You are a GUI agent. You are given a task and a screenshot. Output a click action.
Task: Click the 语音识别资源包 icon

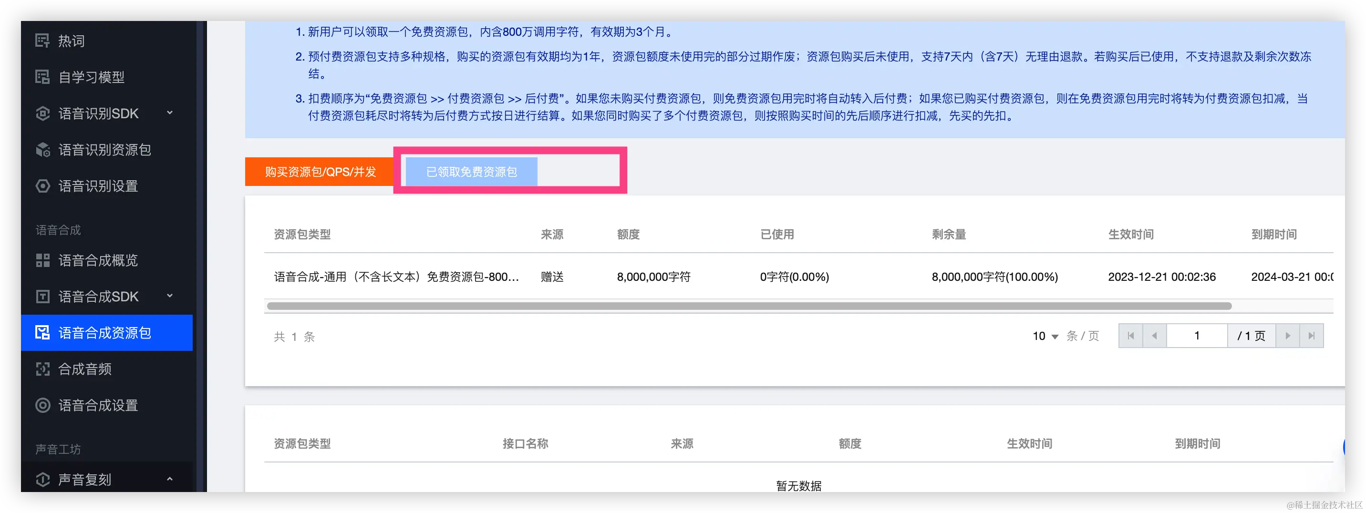click(42, 150)
